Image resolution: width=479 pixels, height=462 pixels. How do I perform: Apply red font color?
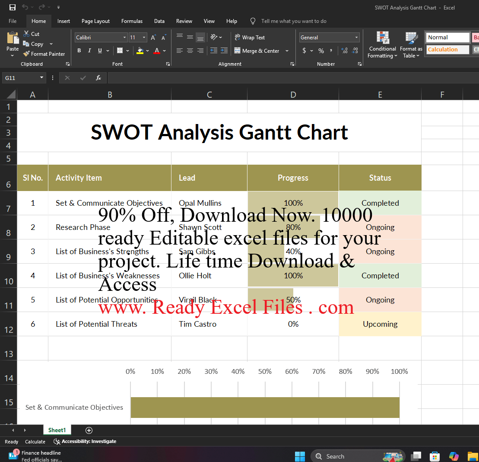[x=157, y=51]
